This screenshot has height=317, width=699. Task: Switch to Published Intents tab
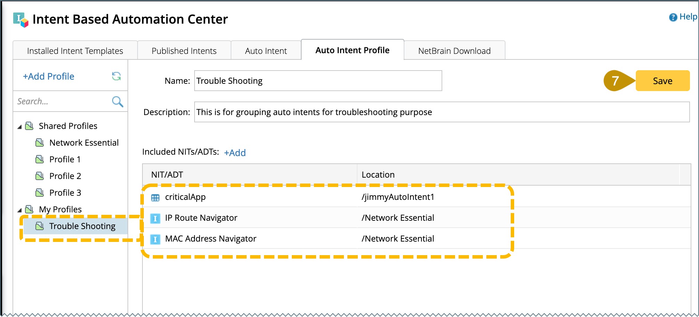click(x=184, y=51)
